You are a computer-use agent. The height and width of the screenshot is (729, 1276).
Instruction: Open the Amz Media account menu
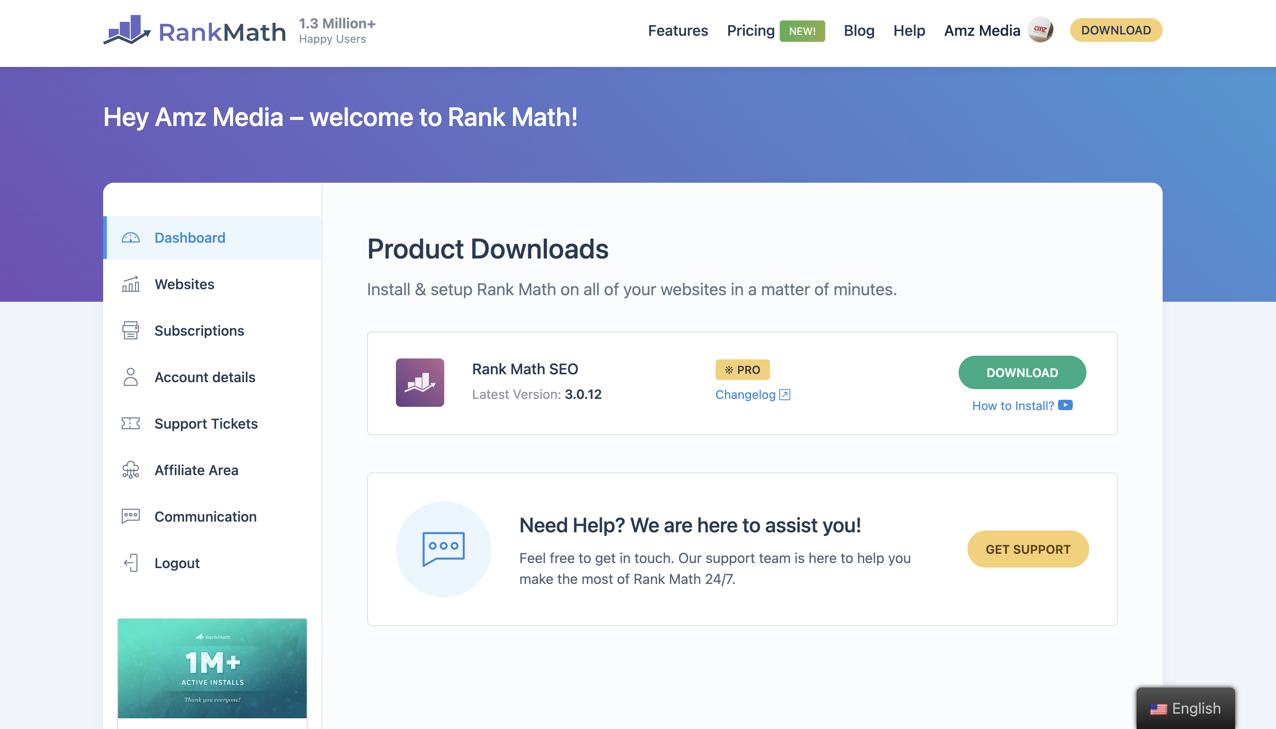point(982,31)
